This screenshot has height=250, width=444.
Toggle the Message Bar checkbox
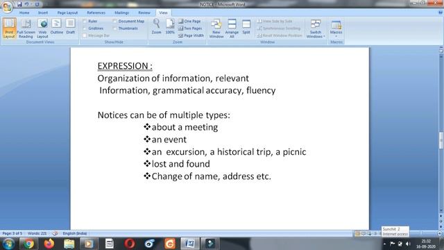pyautogui.click(x=85, y=35)
